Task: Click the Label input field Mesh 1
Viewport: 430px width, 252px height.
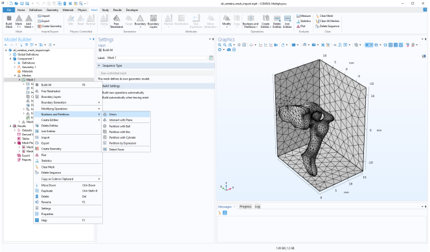Action: 157,58
